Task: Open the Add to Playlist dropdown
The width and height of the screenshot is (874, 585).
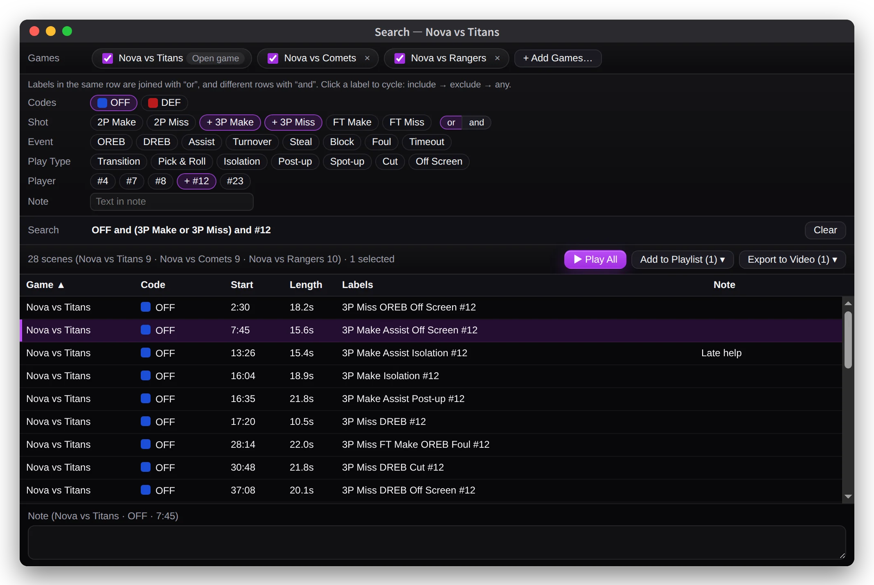Action: point(683,259)
